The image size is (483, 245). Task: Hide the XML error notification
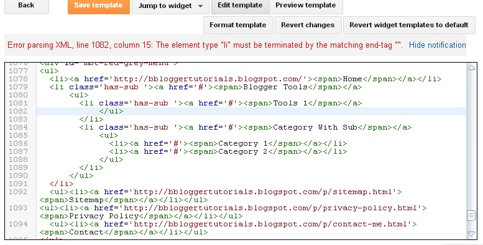[x=437, y=45]
